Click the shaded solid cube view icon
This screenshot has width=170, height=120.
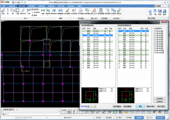[x=70, y=112]
